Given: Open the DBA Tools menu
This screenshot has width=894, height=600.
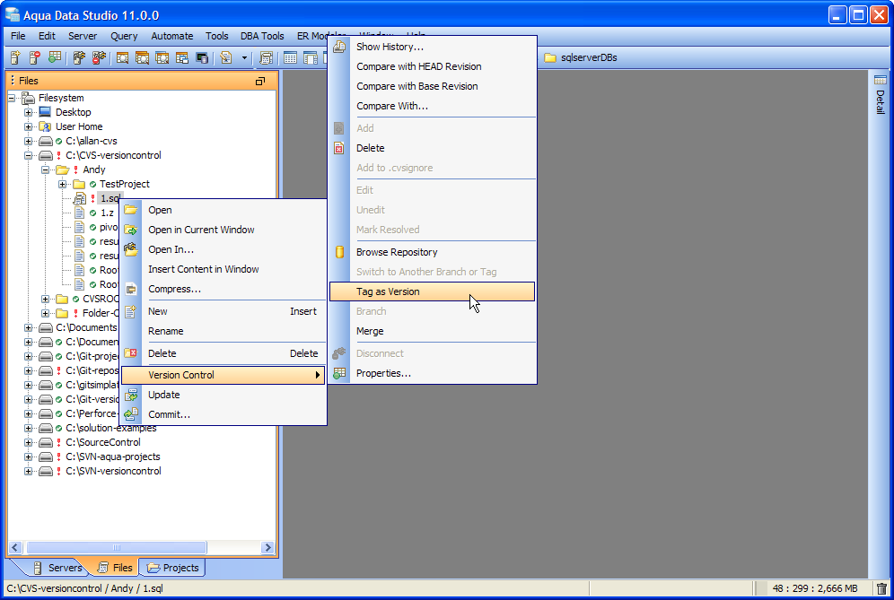Looking at the screenshot, I should point(262,36).
